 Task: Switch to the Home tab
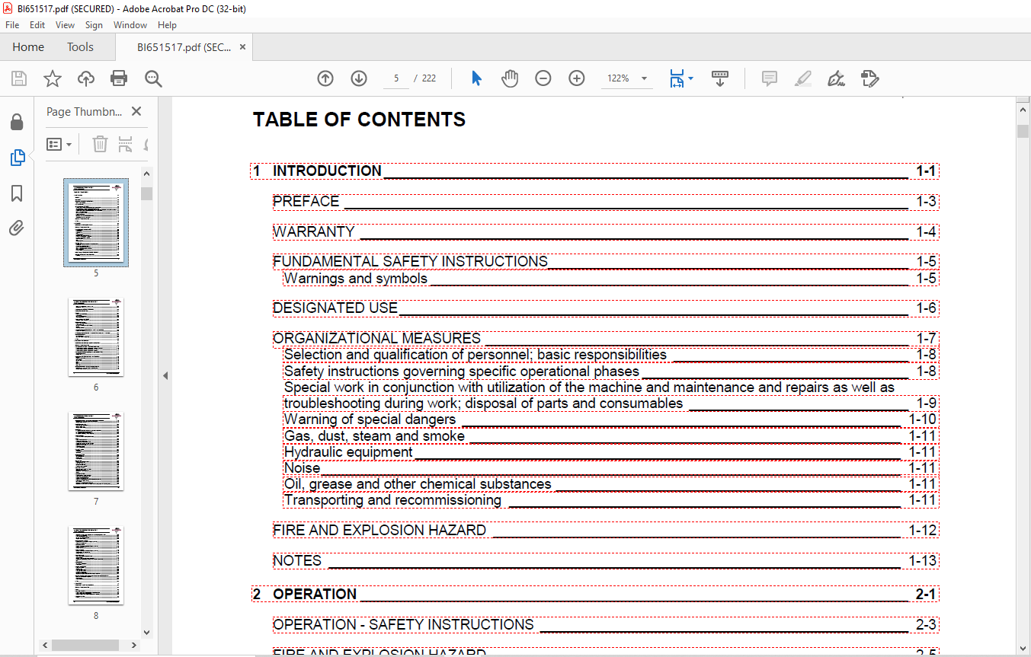[28, 47]
